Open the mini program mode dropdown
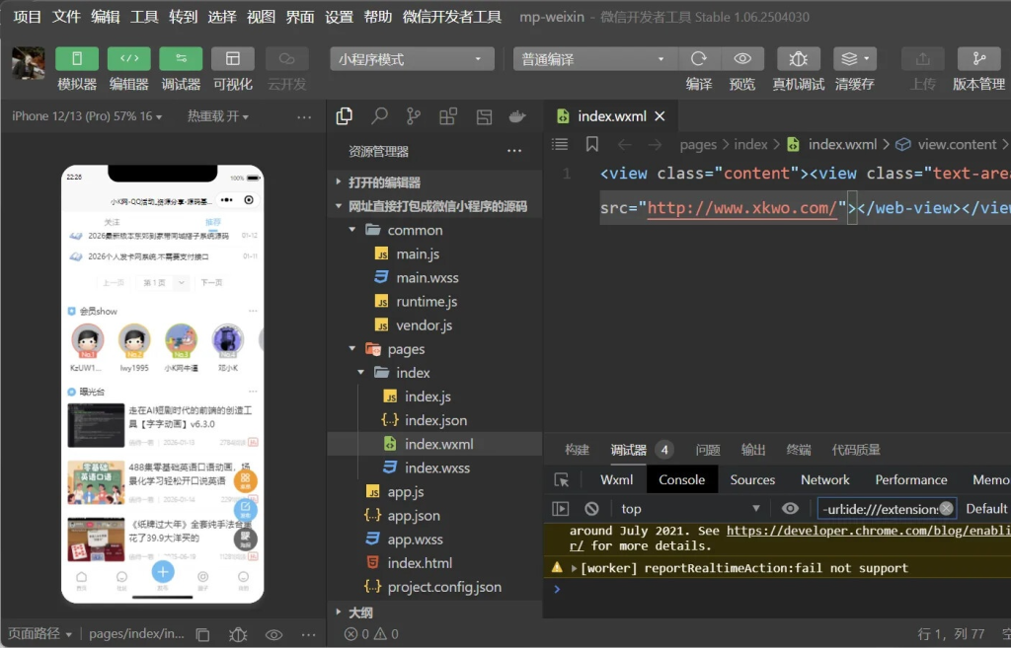Screen dimensions: 1011x648 [x=412, y=59]
